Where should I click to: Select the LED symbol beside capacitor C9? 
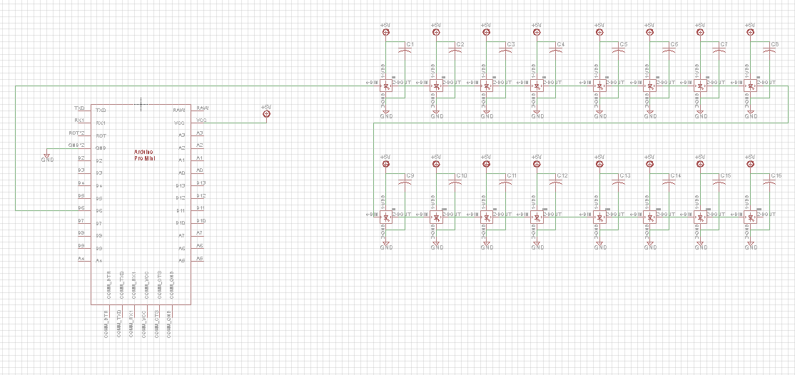(x=386, y=218)
